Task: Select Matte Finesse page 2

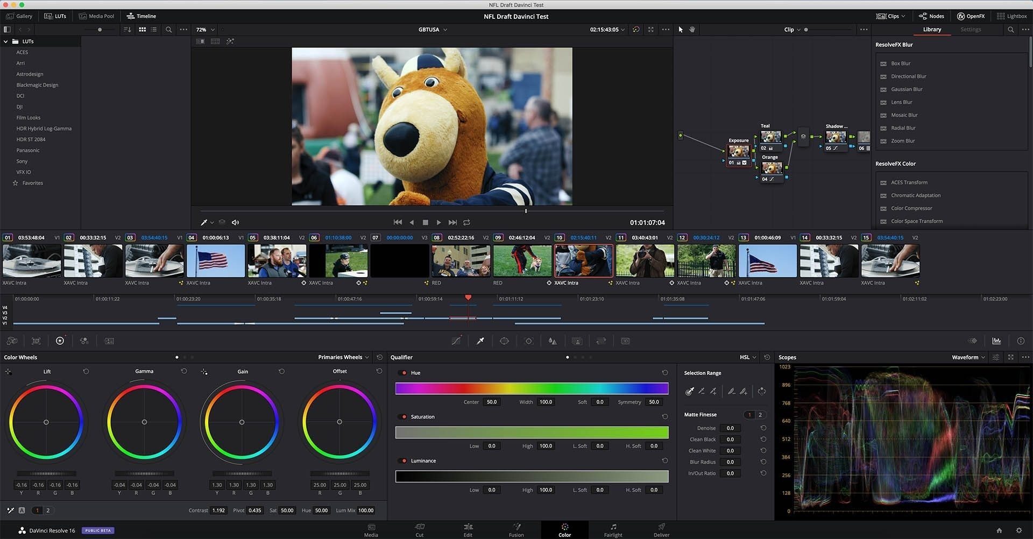Action: [x=760, y=415]
